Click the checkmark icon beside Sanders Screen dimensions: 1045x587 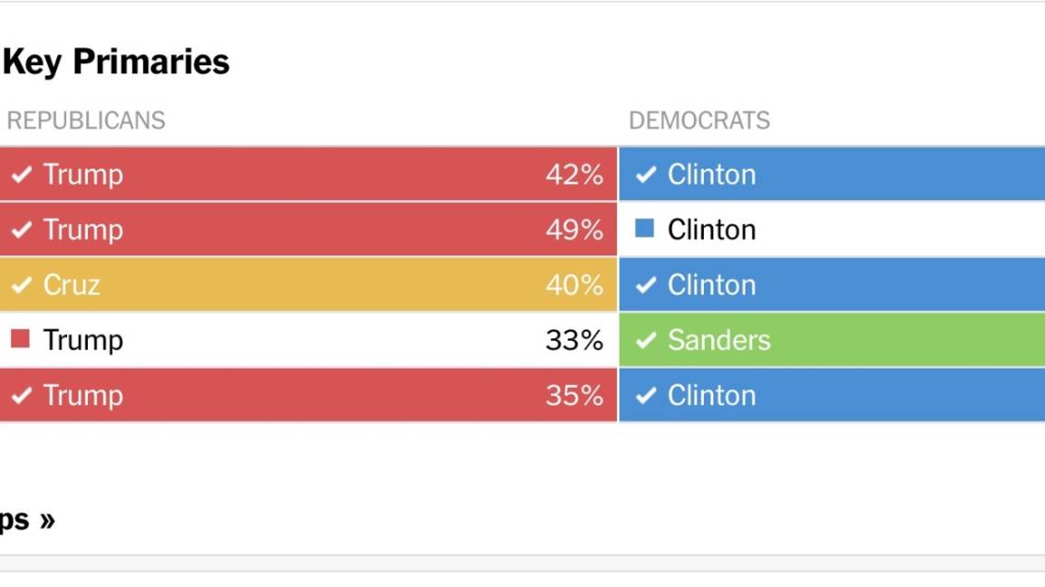[x=646, y=340]
